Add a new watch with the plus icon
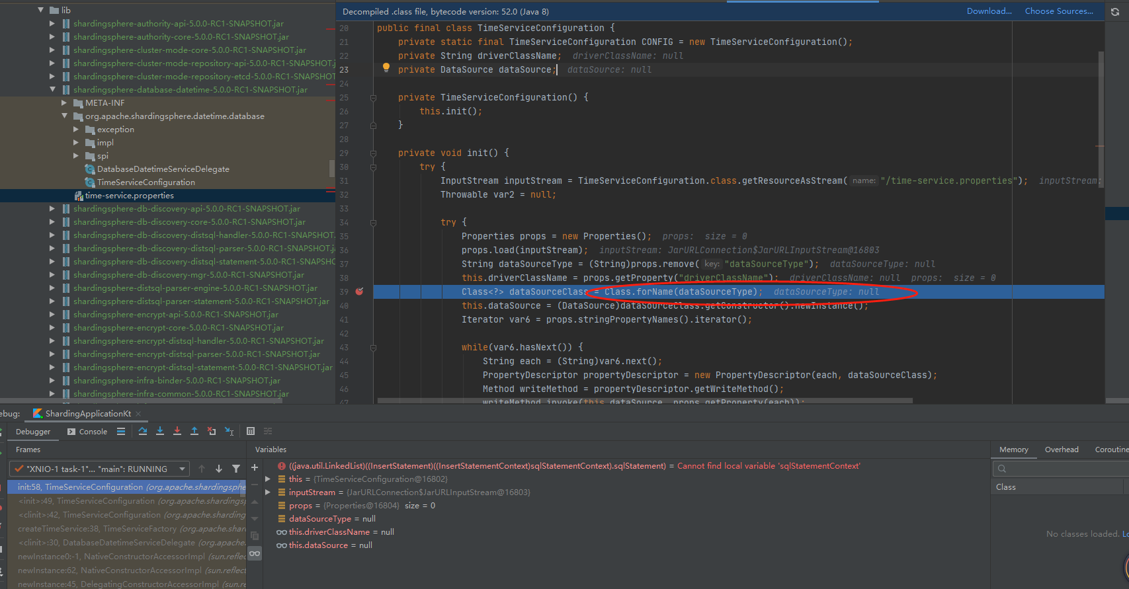This screenshot has width=1129, height=589. (255, 467)
